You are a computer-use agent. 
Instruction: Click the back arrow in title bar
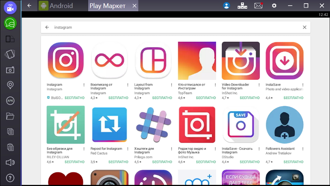pos(29,6)
